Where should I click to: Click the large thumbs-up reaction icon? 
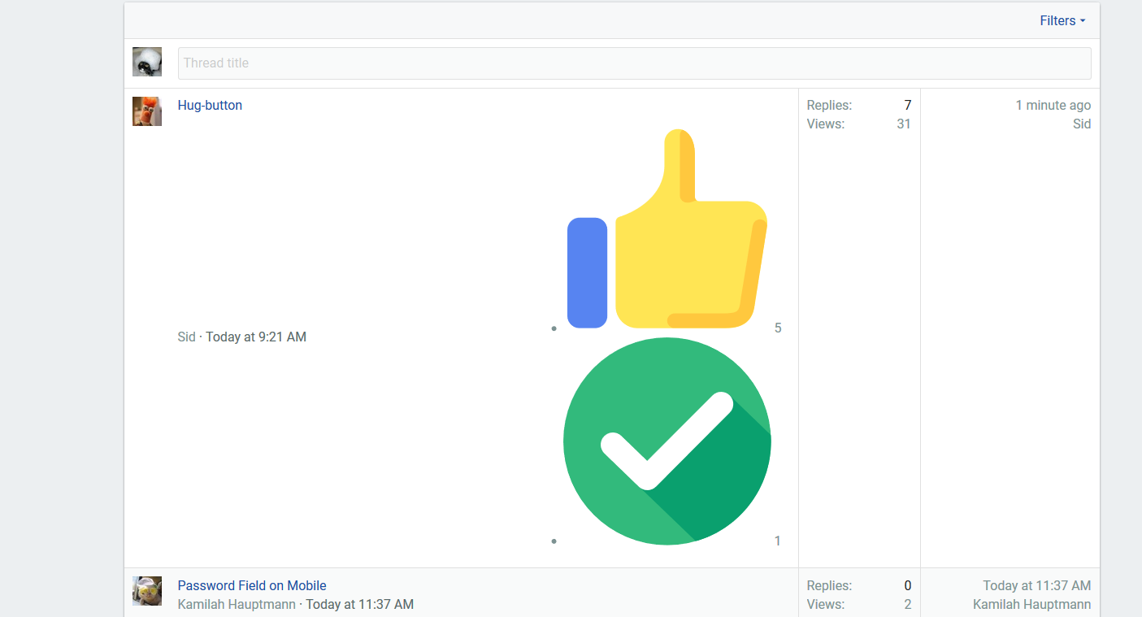coord(667,228)
